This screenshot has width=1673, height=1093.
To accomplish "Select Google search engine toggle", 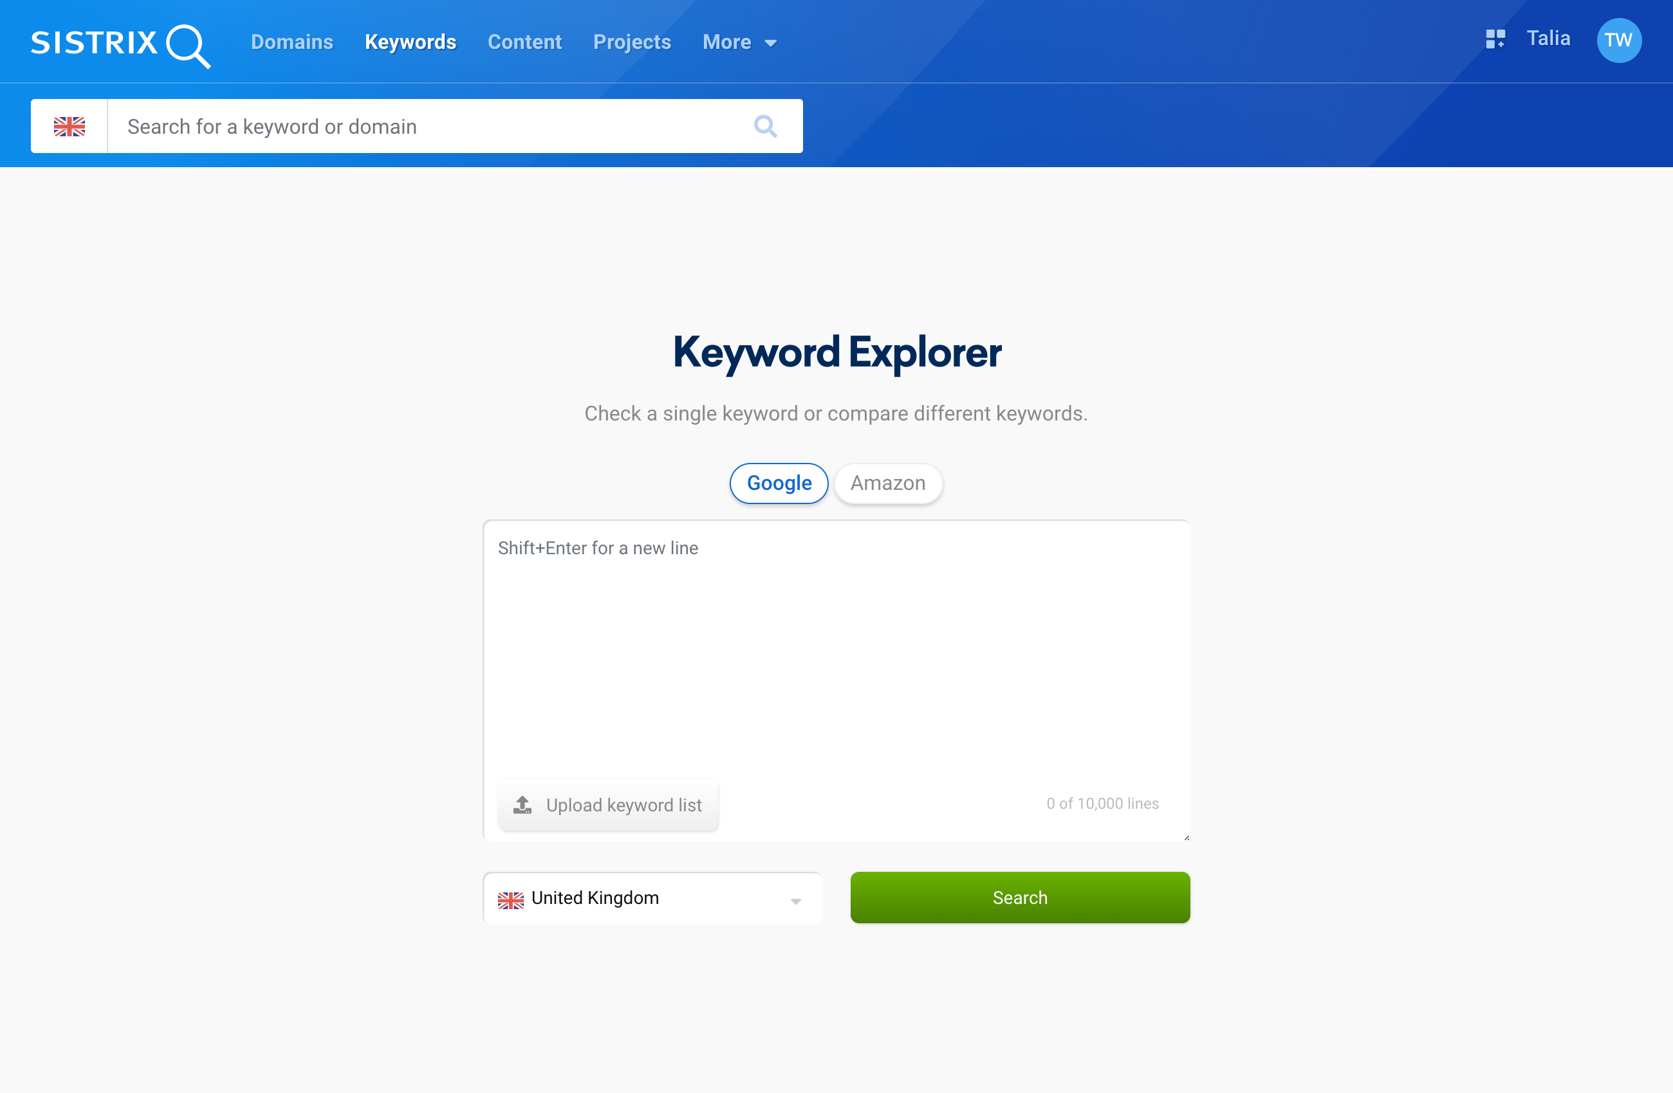I will [x=779, y=482].
